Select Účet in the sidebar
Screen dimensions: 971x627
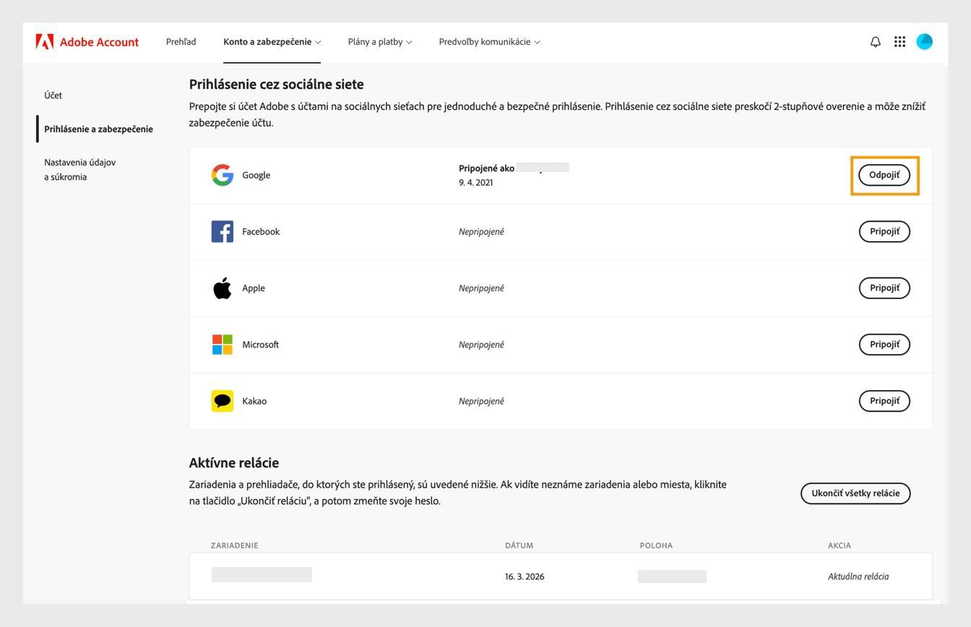[x=53, y=95]
